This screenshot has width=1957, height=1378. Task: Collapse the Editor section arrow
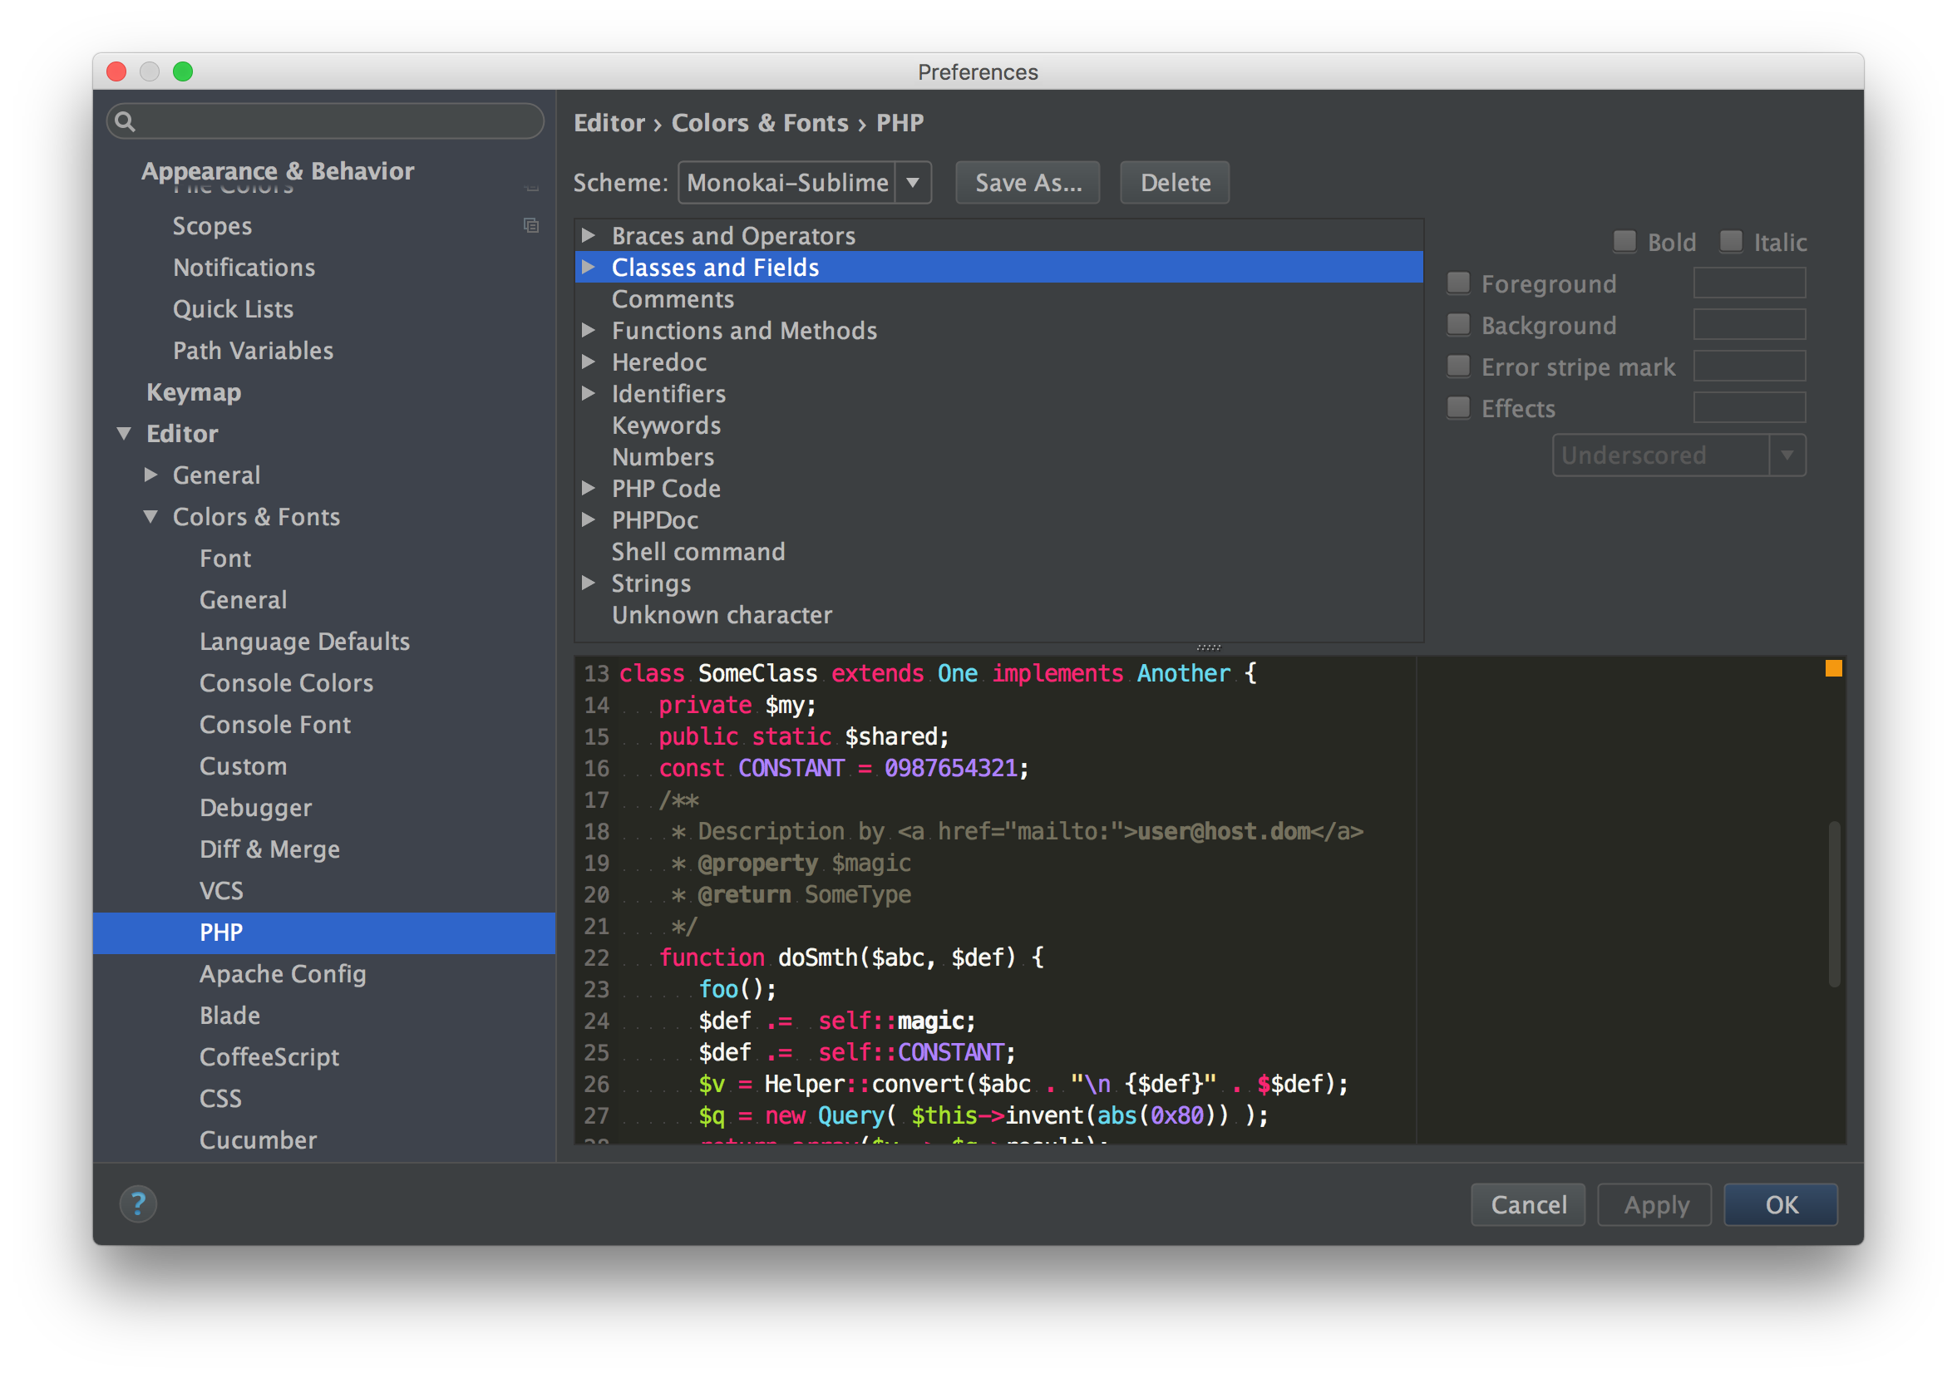[x=125, y=433]
